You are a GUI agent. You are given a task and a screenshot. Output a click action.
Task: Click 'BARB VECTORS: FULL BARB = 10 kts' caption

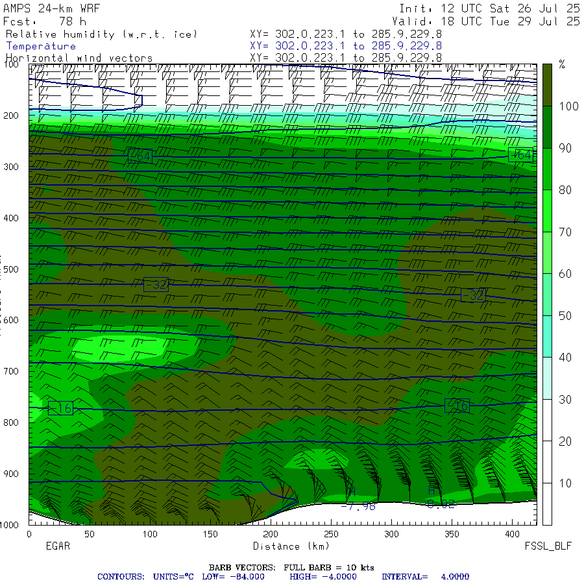[291, 567]
